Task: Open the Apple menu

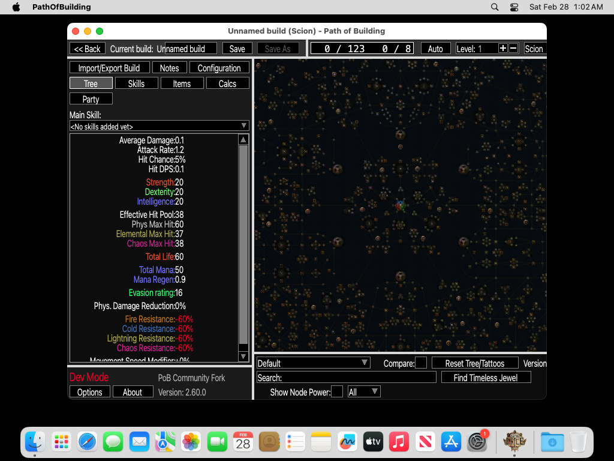Action: pos(16,7)
